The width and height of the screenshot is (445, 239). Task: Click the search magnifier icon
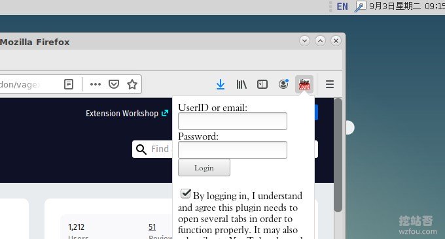141,150
